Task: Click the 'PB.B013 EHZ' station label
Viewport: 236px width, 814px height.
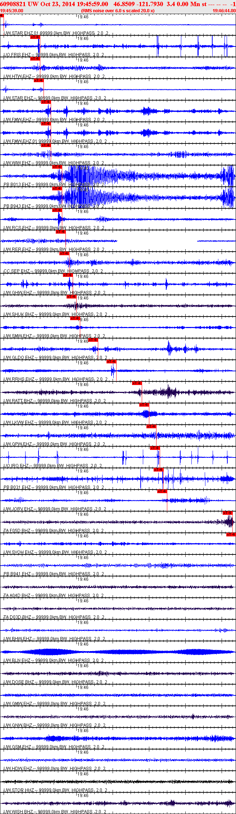Action: [17, 185]
